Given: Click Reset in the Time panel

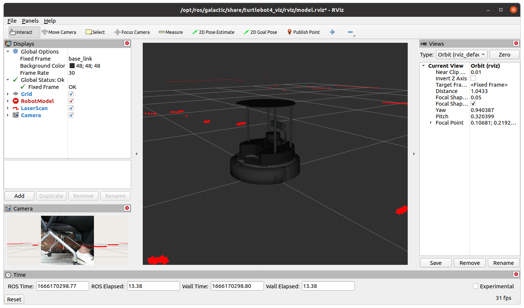Looking at the screenshot, I should click(14, 299).
